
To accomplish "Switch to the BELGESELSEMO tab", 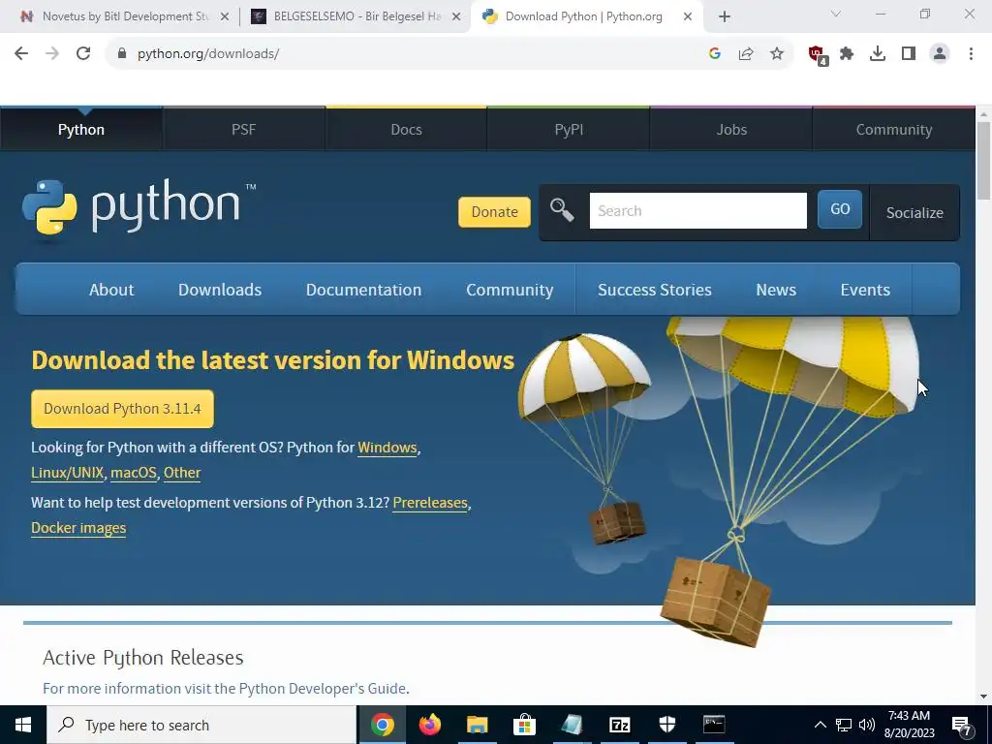I will pyautogui.click(x=356, y=16).
